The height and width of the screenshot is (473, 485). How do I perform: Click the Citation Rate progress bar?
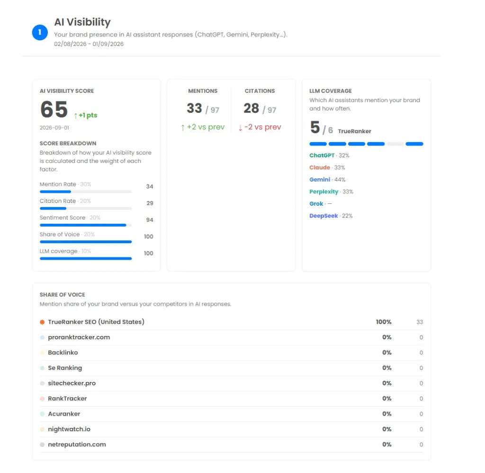pos(86,209)
